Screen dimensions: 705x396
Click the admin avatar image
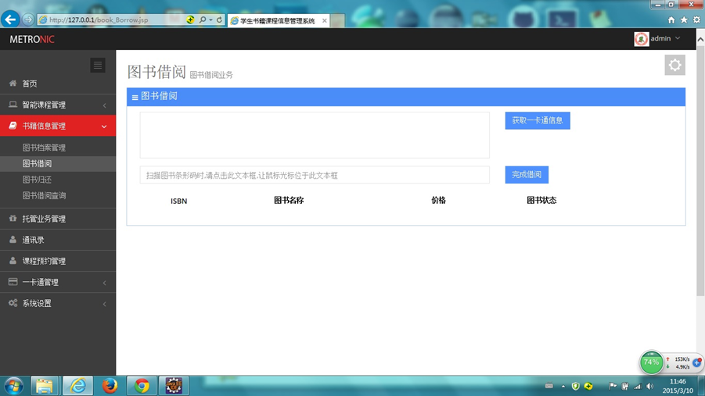click(x=641, y=38)
